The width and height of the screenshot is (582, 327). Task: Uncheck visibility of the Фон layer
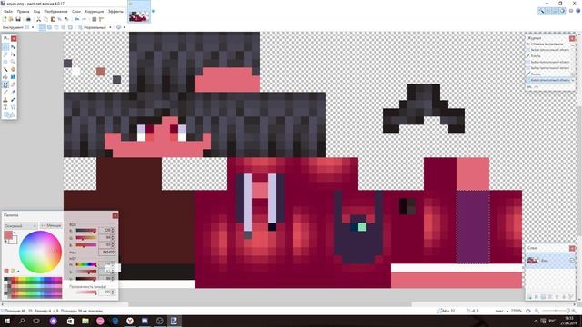click(x=572, y=261)
